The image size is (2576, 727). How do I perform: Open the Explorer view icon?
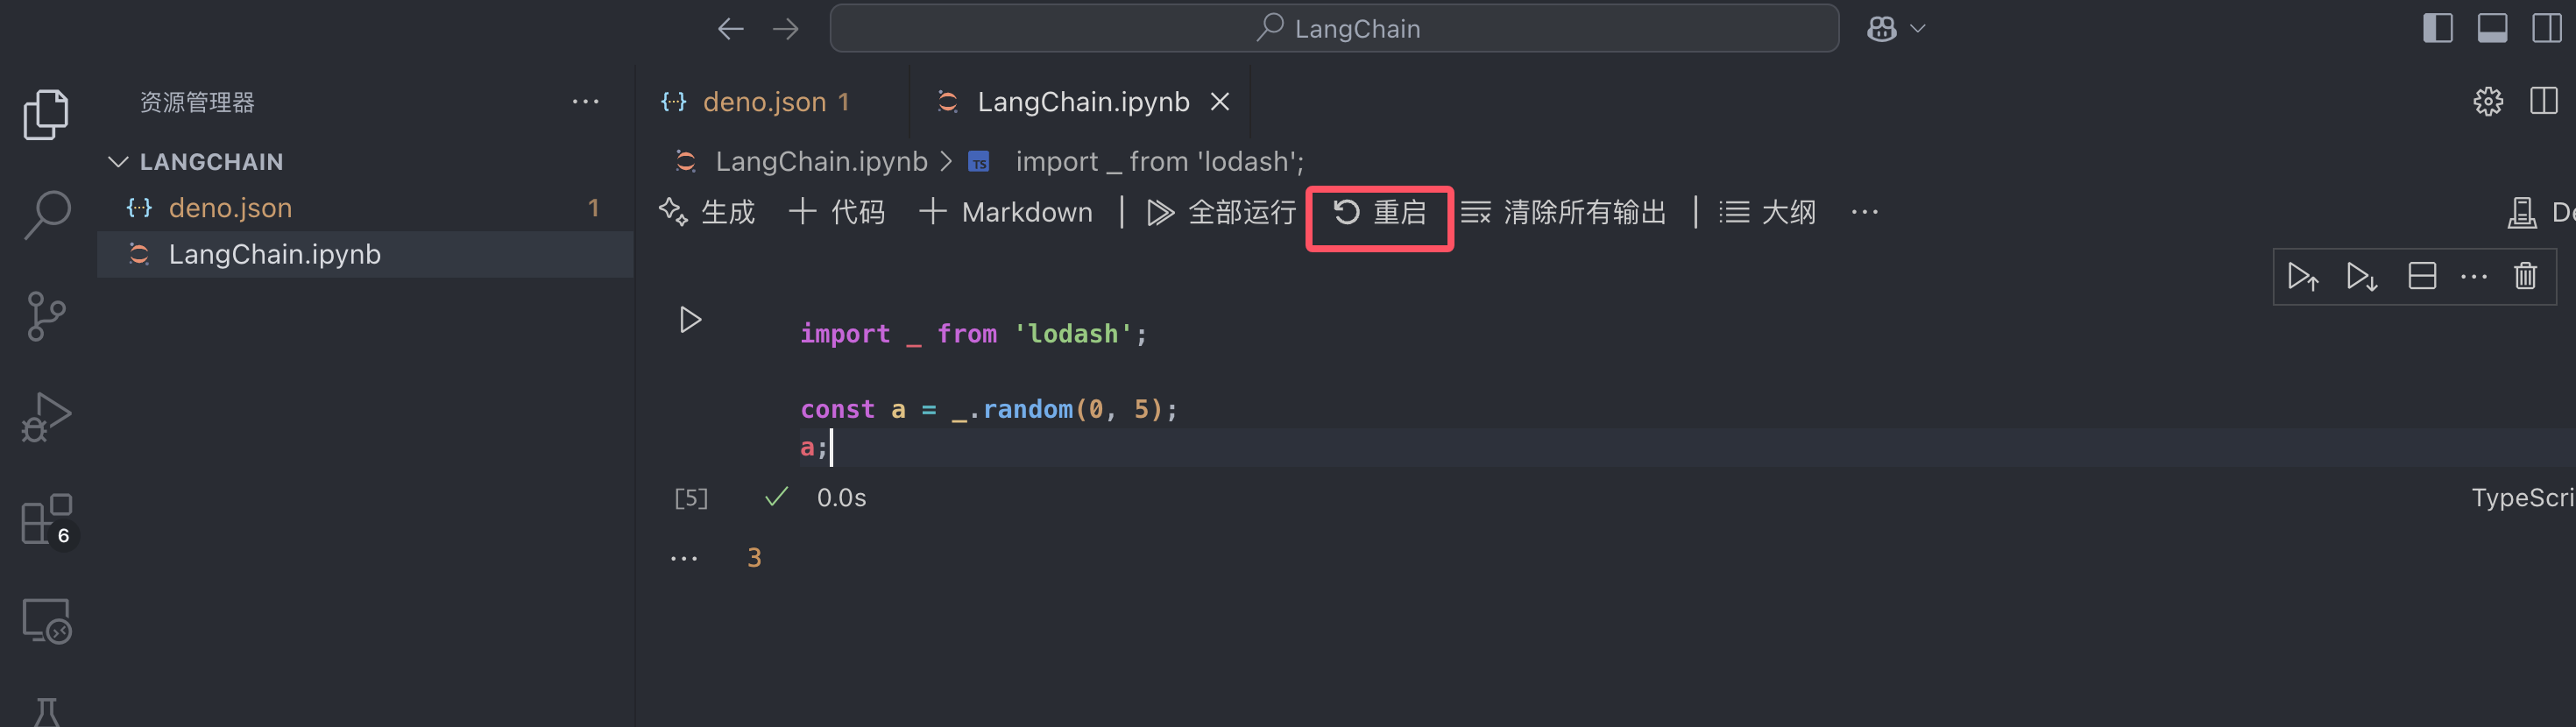click(46, 114)
